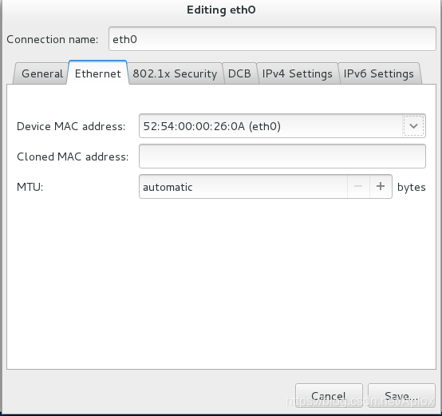The width and height of the screenshot is (442, 416).
Task: Click the 'Editing eth0' dialog title
Action: pyautogui.click(x=221, y=10)
